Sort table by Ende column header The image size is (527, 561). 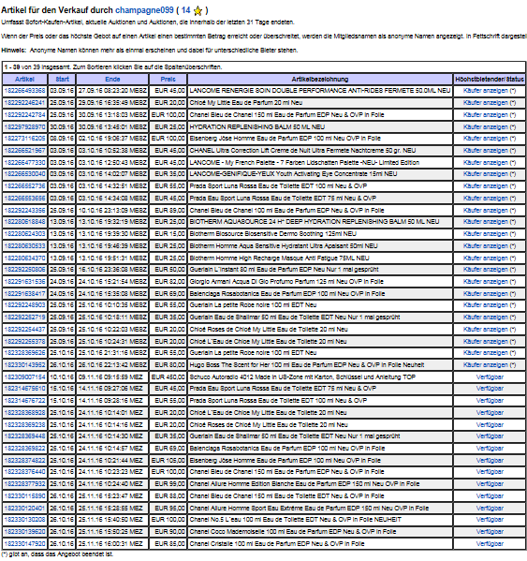coord(112,79)
